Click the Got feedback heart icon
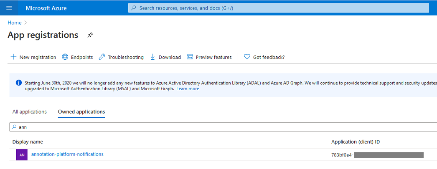The image size is (437, 169). [x=247, y=57]
